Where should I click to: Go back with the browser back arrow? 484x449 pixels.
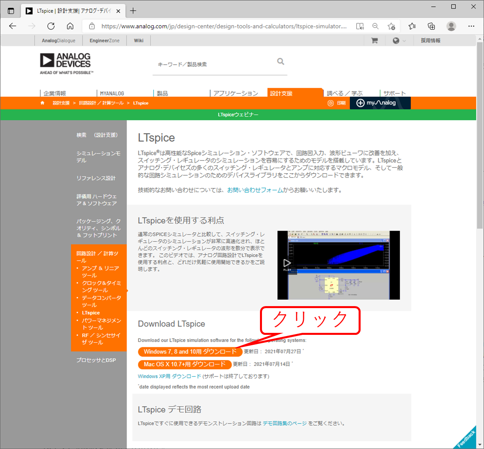(13, 26)
